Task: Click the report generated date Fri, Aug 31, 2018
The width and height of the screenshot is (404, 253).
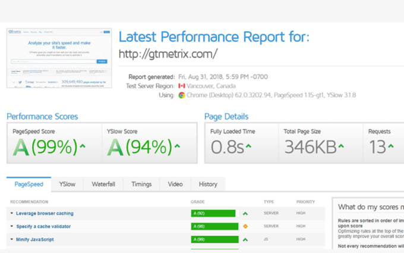Action: pos(223,77)
